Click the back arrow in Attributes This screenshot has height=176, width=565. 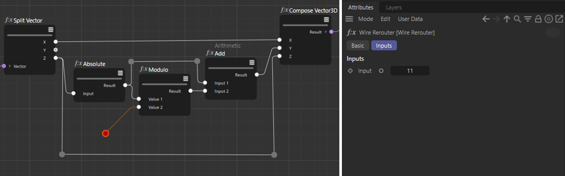coord(486,19)
